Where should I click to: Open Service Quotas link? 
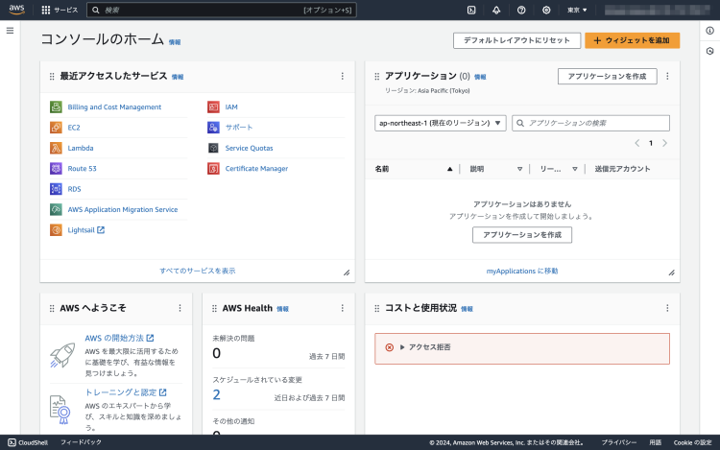pos(249,148)
